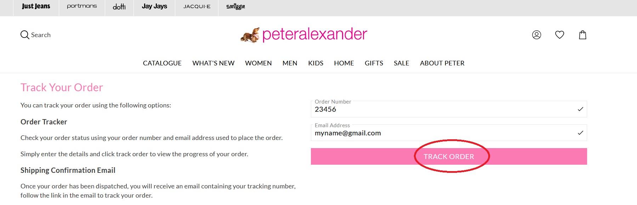Focus the Email Address field
The width and height of the screenshot is (637, 205).
tap(443, 133)
